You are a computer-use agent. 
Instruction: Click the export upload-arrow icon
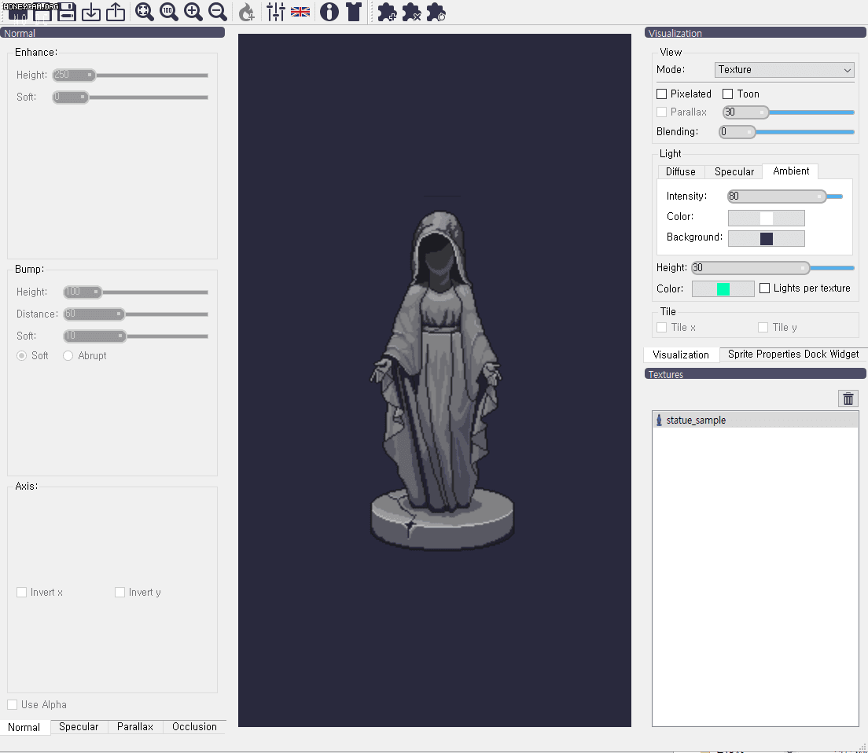tap(116, 12)
